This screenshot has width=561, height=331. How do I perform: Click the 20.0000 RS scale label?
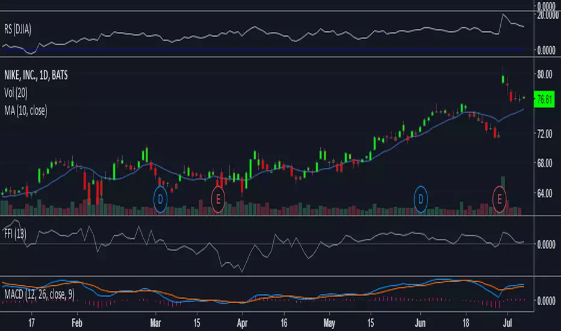pos(548,15)
